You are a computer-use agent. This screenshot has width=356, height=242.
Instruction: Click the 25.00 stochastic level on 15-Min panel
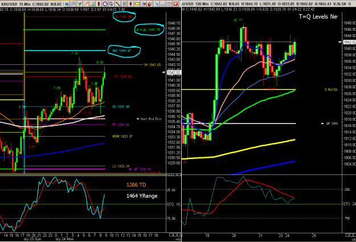[171, 190]
